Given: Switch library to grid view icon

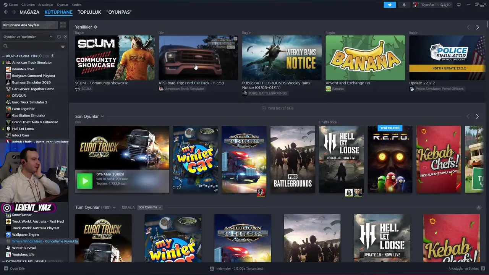Looking at the screenshot, I should pyautogui.click(x=63, y=25).
